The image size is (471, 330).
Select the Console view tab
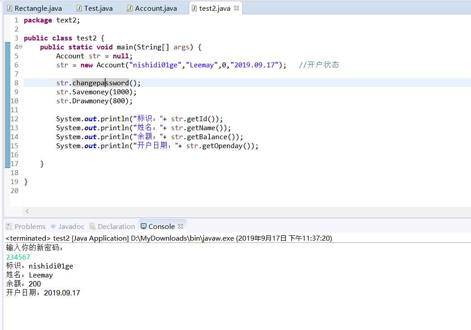161,226
